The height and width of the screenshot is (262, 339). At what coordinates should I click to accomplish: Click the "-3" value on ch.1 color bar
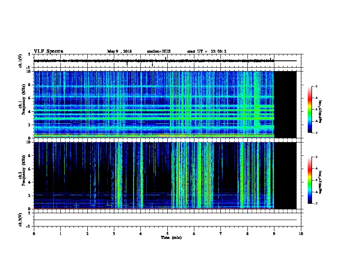click(x=315, y=86)
